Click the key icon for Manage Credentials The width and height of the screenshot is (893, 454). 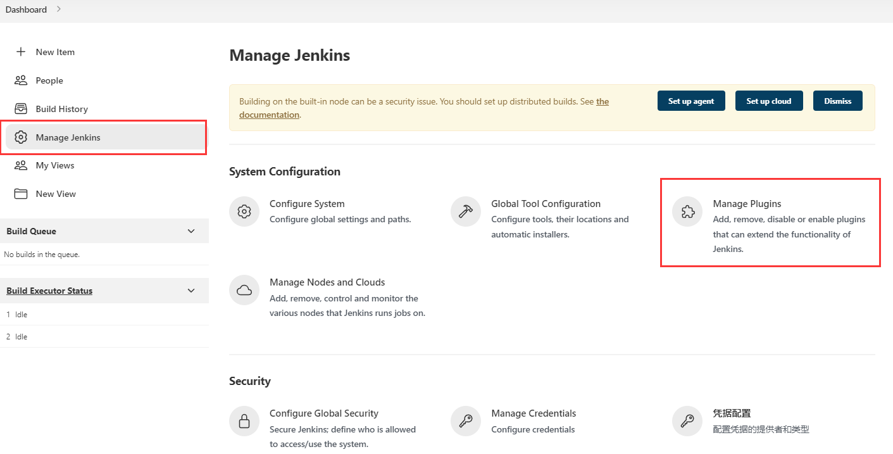pyautogui.click(x=466, y=421)
